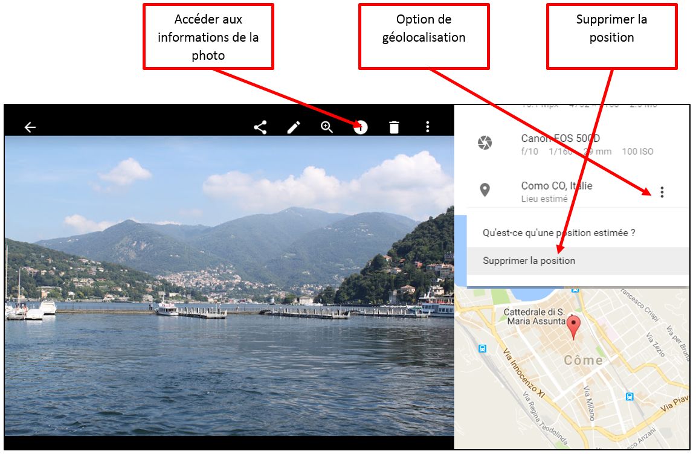Click the blue transit icon near Via Piave
Viewport: 696px width, 454px height.
(x=630, y=397)
